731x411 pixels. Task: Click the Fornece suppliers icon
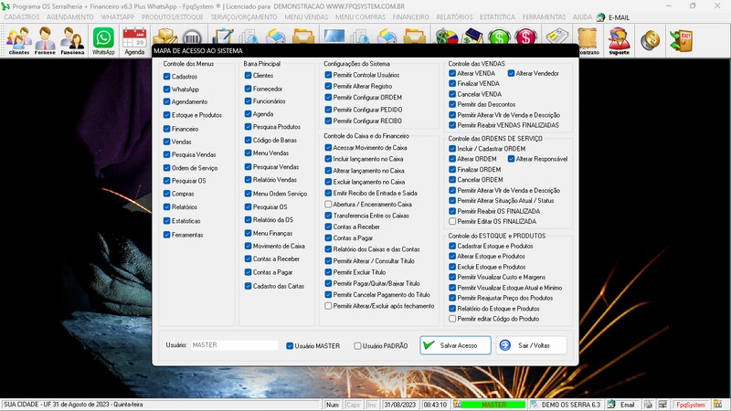pyautogui.click(x=45, y=41)
